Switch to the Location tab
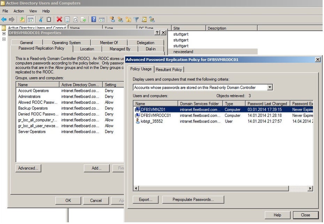This screenshot has width=324, height=224. [87, 49]
